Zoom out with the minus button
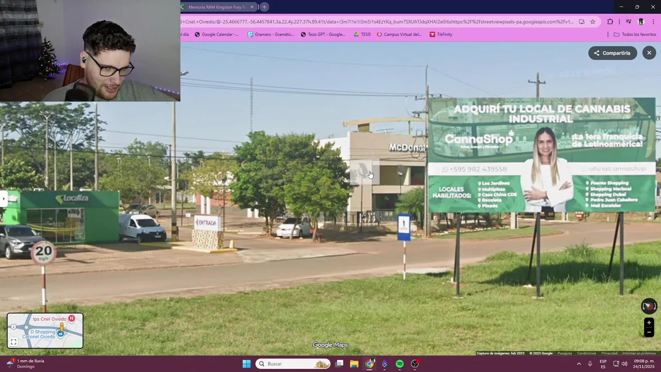 pyautogui.click(x=649, y=332)
